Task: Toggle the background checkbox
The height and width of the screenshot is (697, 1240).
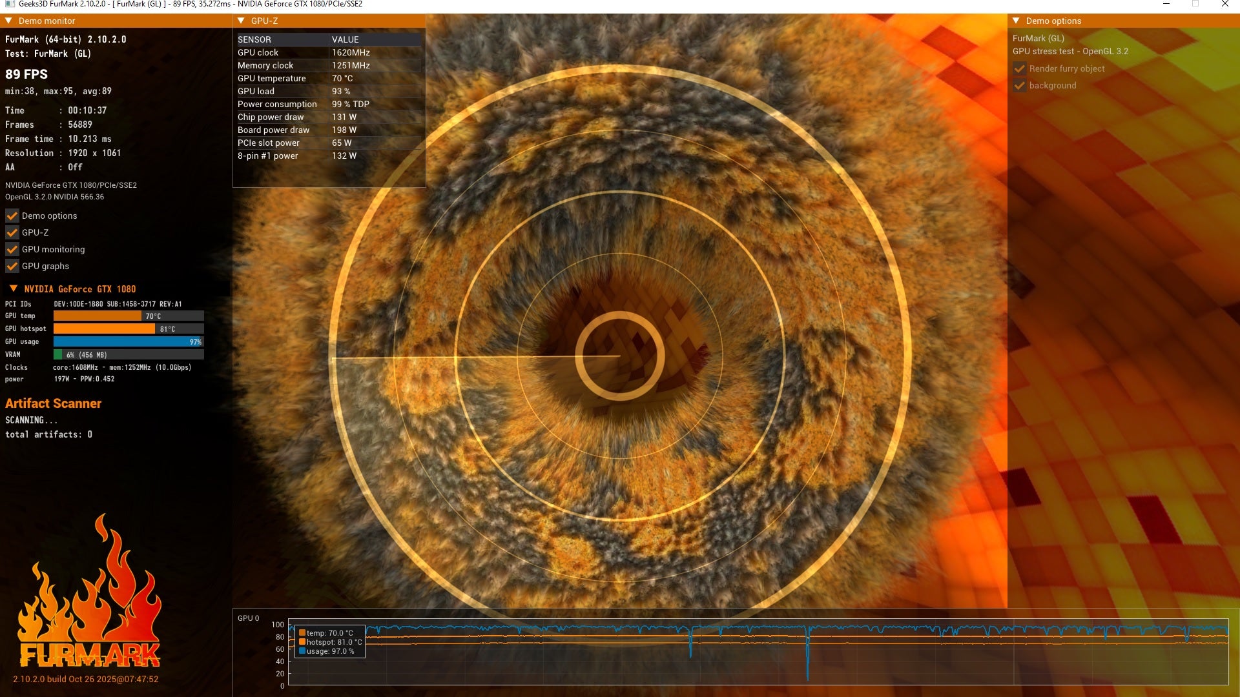Action: click(1020, 85)
